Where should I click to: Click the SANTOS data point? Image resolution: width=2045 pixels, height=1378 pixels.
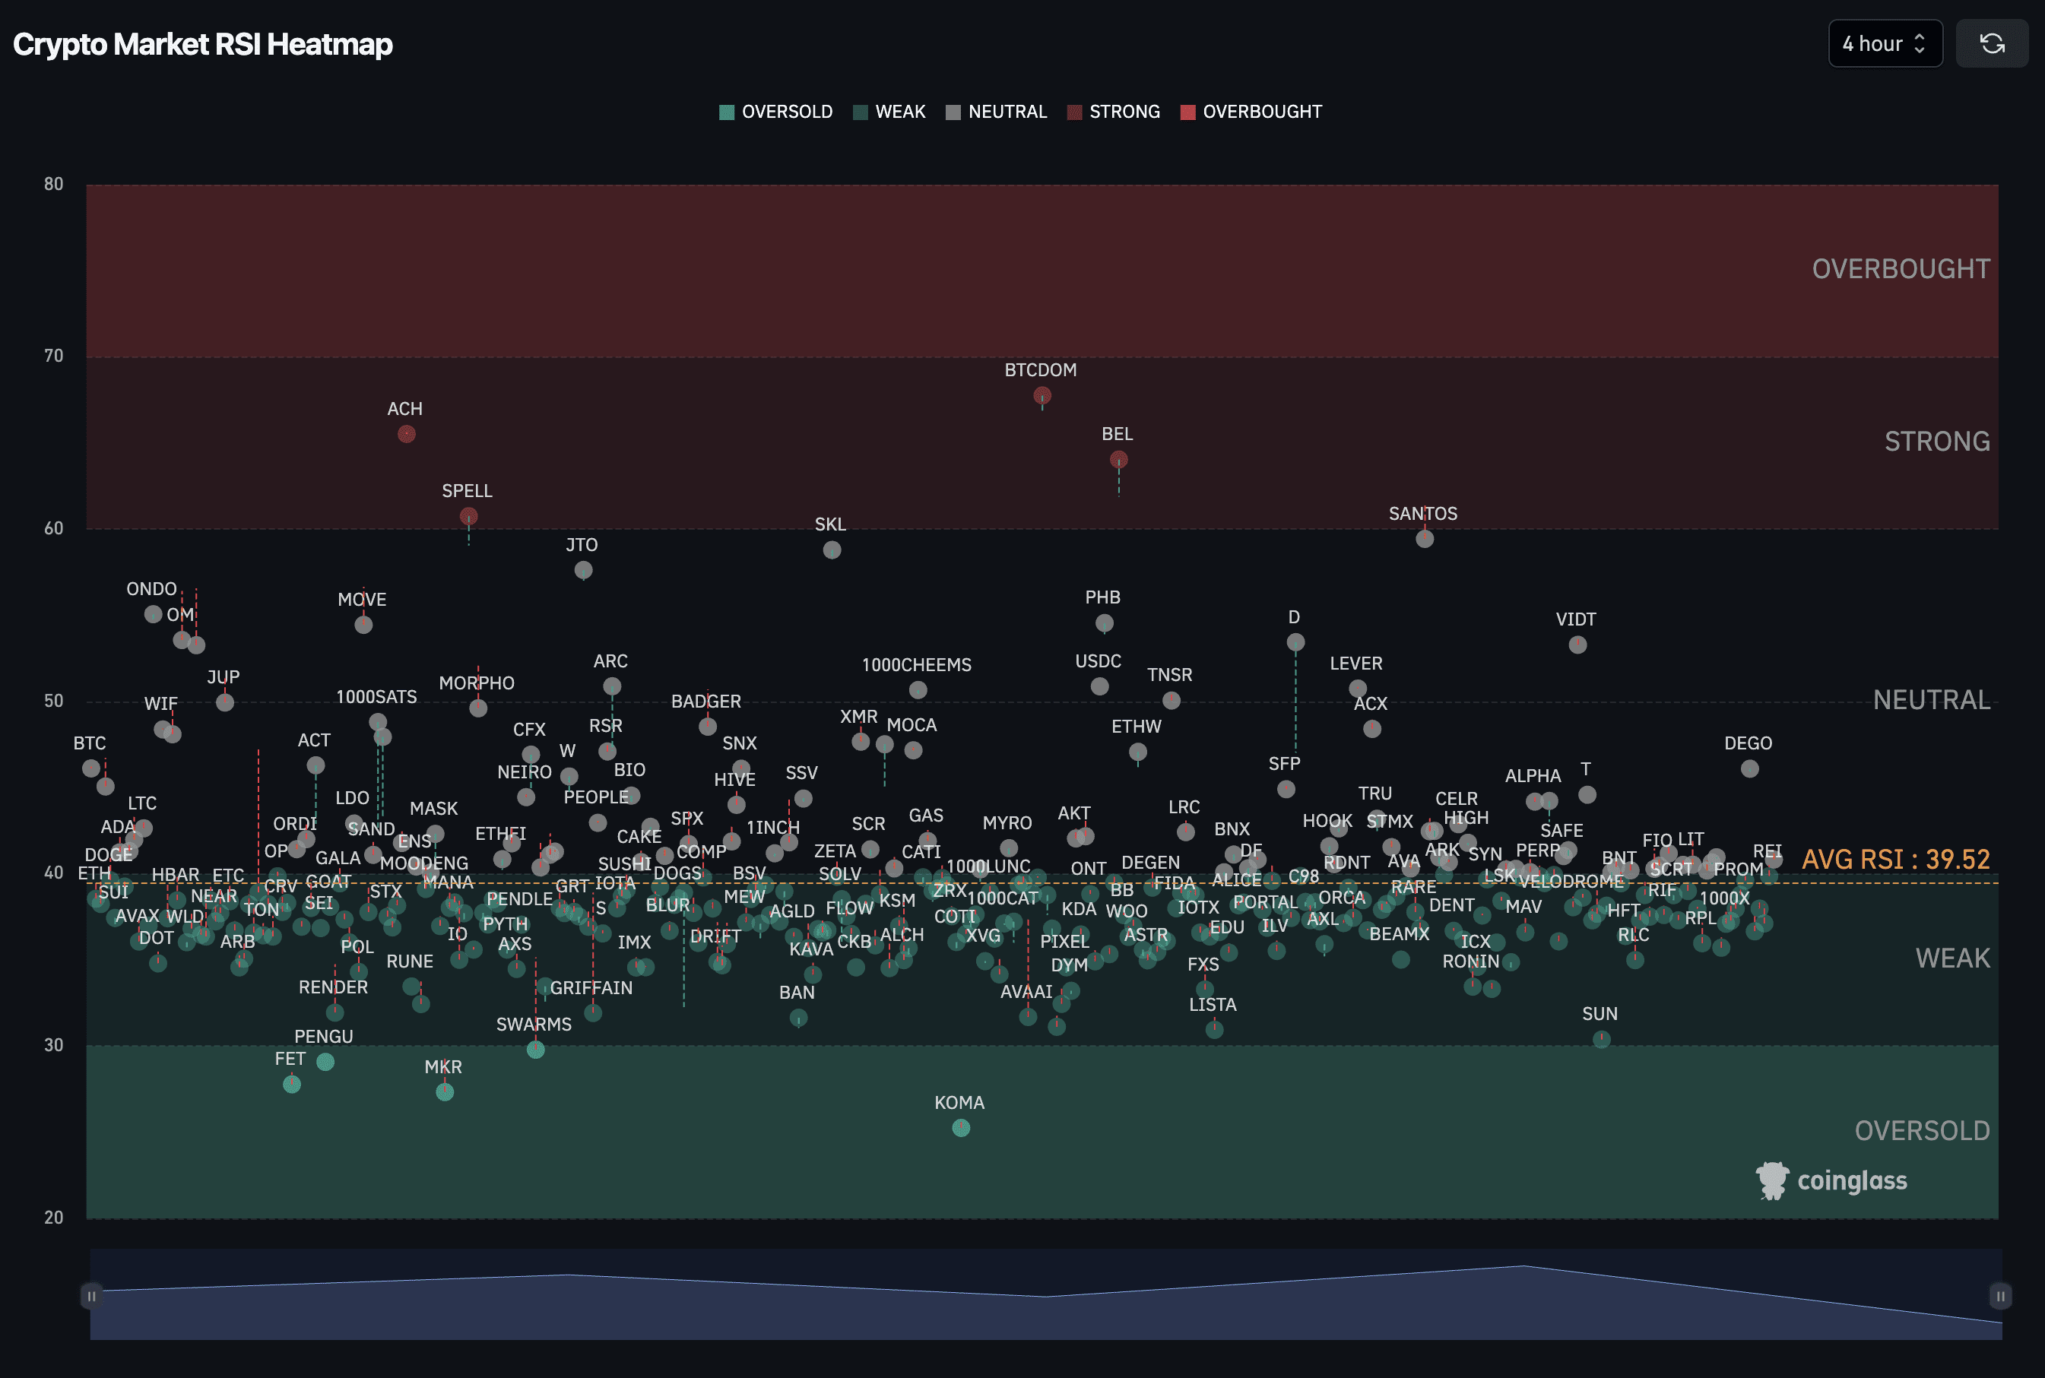1425,539
